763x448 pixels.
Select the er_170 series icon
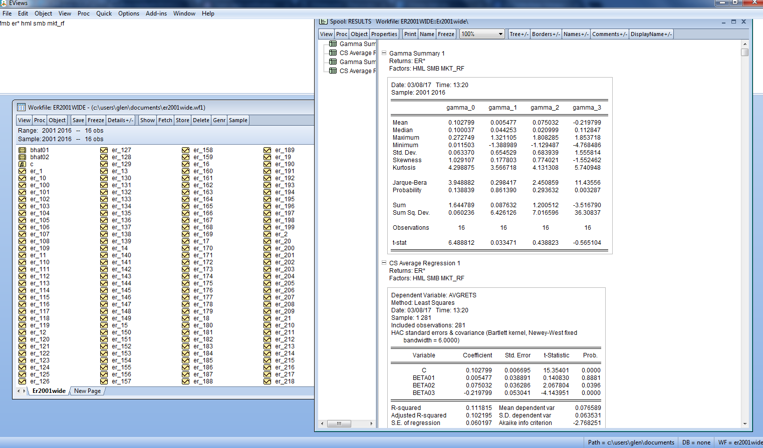point(185,248)
